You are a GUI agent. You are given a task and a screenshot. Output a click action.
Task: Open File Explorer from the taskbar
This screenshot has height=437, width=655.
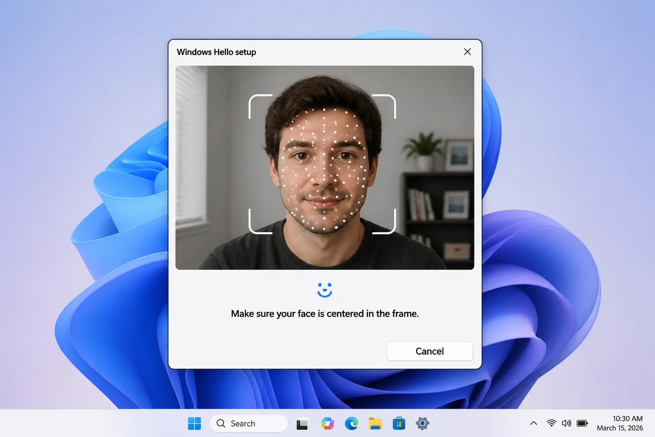click(x=375, y=423)
